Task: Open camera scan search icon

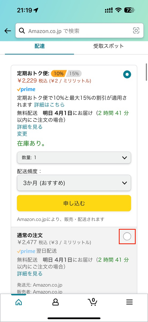Action: (136, 31)
